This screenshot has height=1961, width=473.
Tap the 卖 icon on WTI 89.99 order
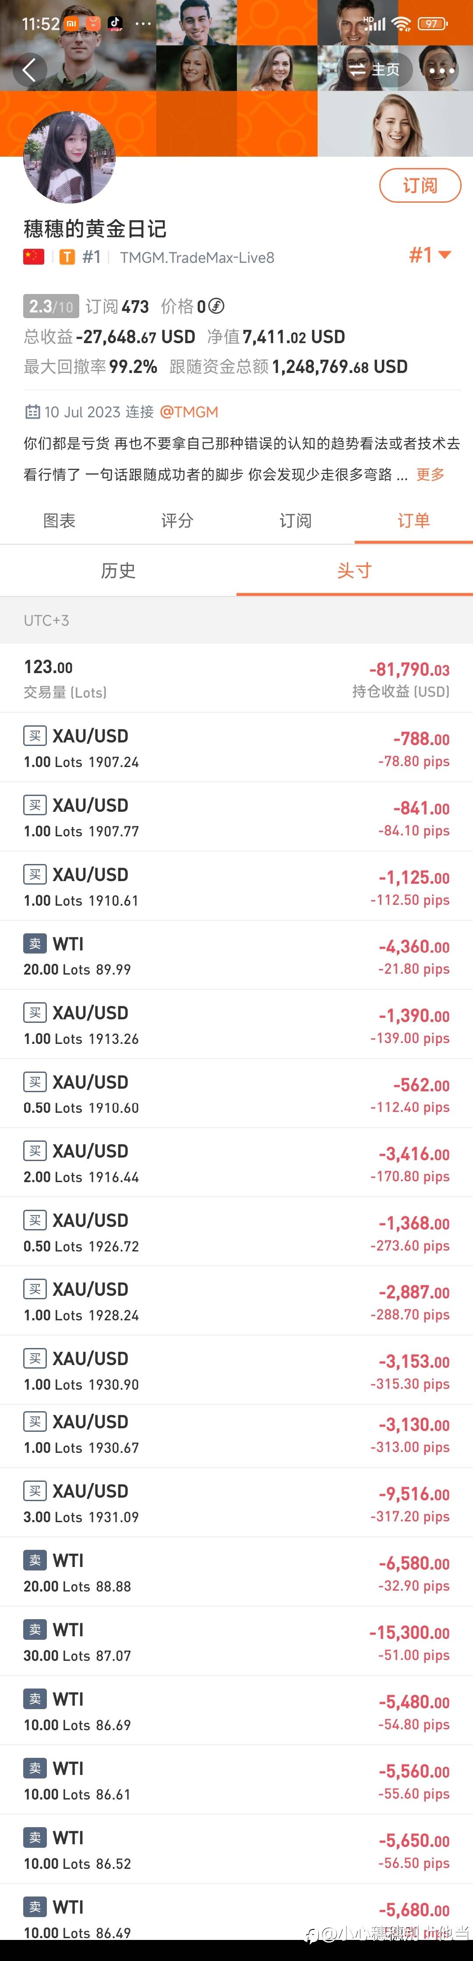tap(35, 944)
